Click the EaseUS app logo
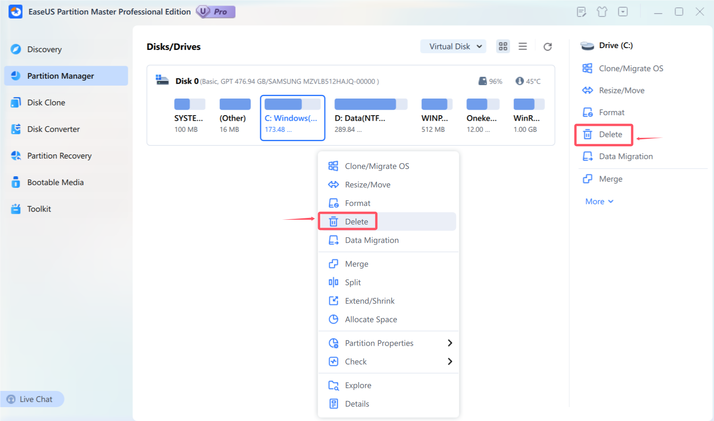The height and width of the screenshot is (421, 714). [15, 12]
